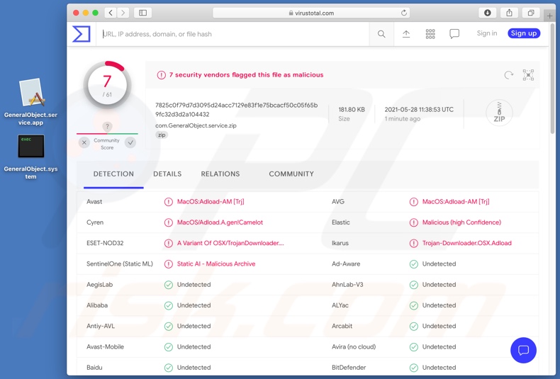Click the Avira (no cloud) vendor name
Viewport: 560px width, 379px height.
pos(354,346)
